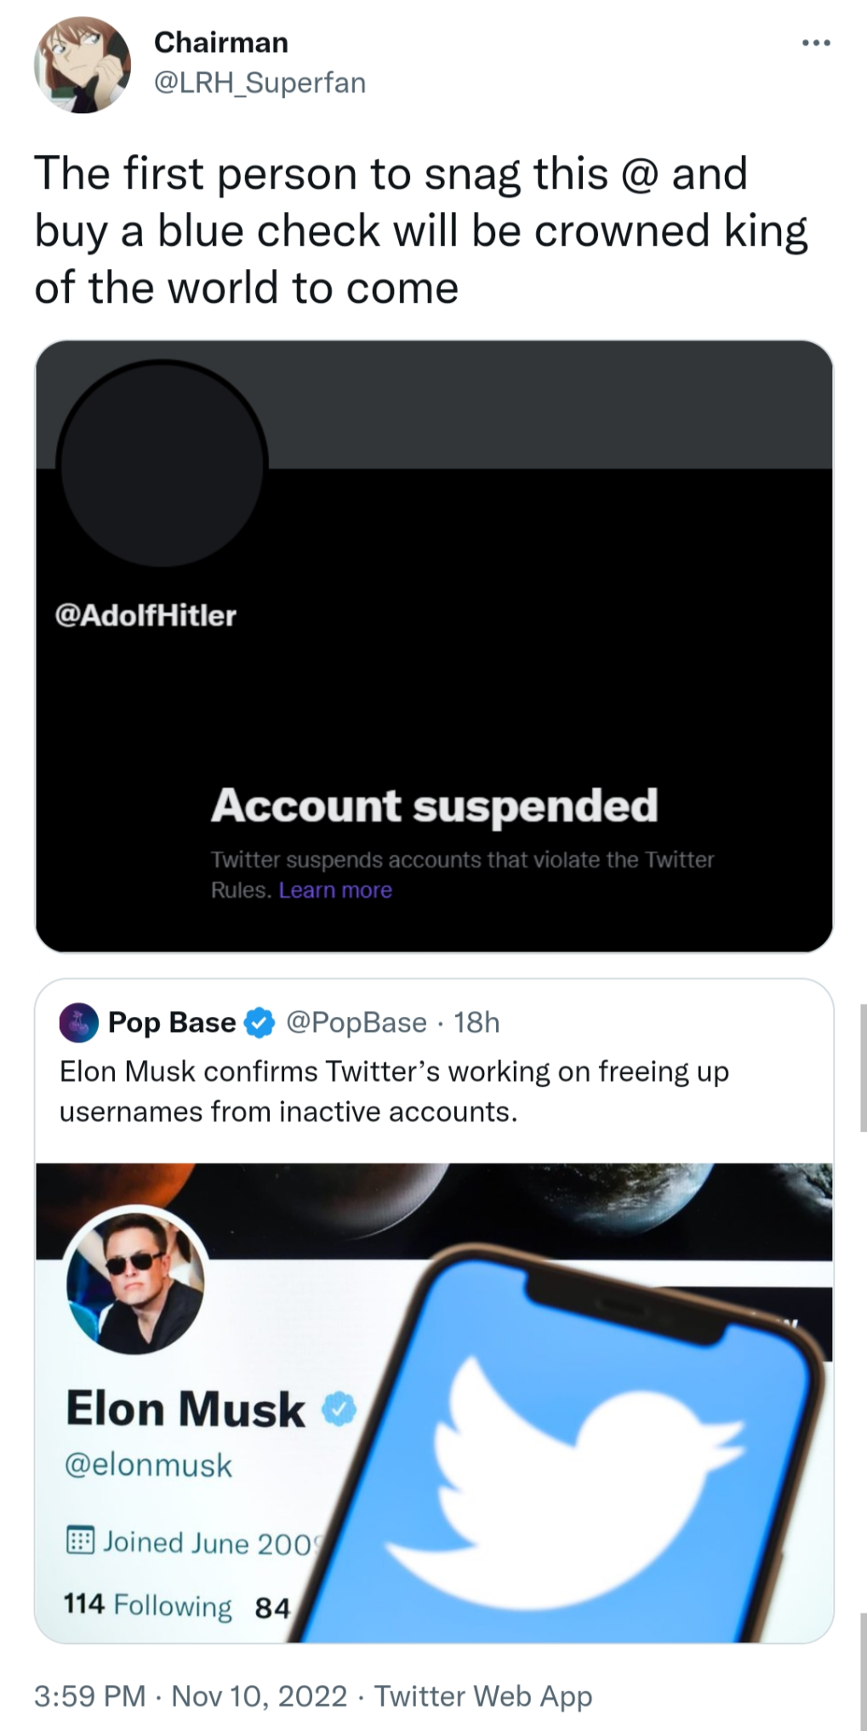Screen dimensions: 867x1731
Task: Click the Pop Base avatar icon
Action: 78,1022
